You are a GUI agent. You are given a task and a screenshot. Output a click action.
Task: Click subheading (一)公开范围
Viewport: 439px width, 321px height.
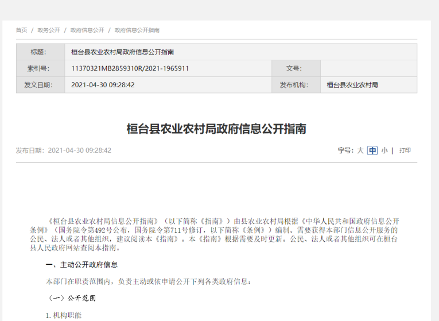point(71,298)
